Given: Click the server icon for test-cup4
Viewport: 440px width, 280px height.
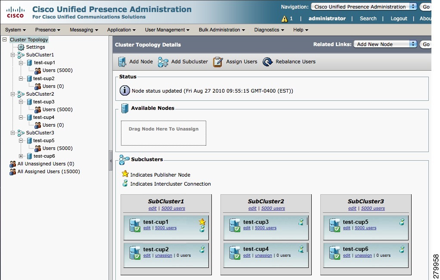Looking at the screenshot, I should pos(235,252).
